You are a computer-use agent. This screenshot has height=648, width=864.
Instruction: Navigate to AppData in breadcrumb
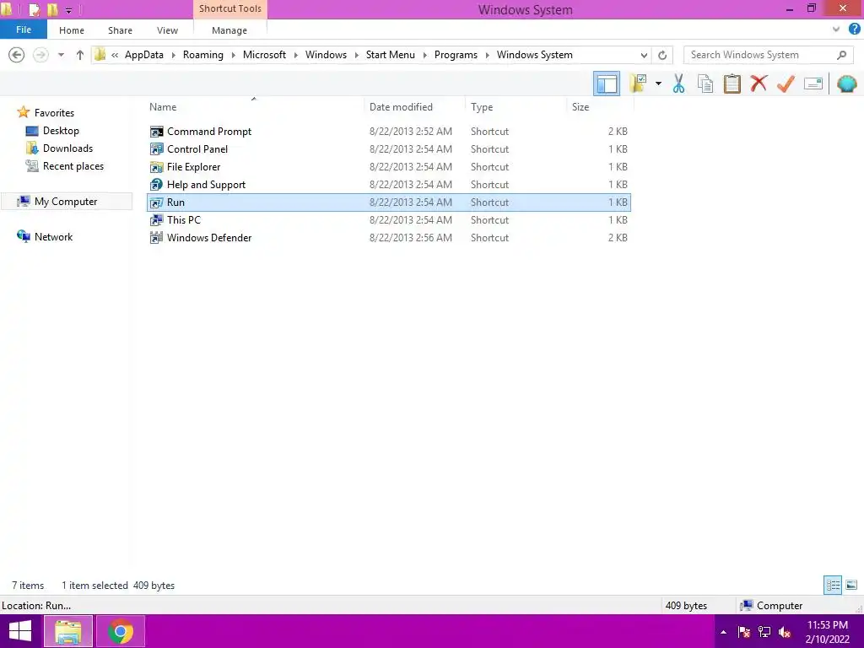[143, 55]
